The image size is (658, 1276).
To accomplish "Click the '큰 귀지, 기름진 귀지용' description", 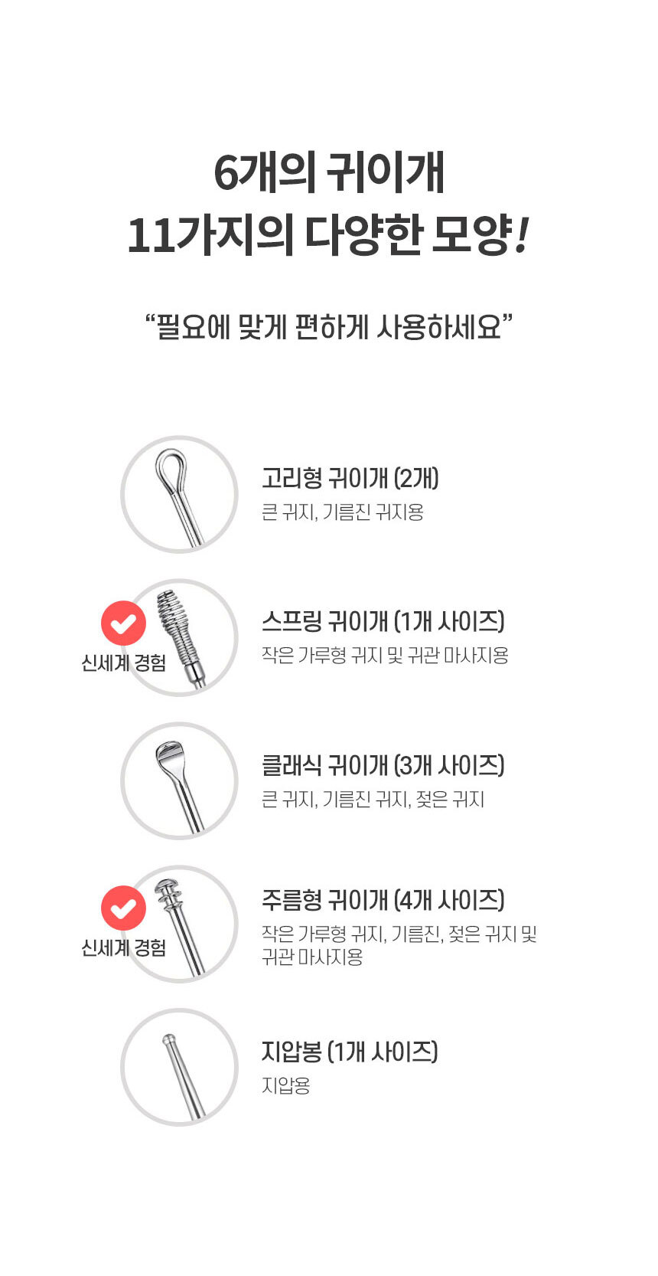I will (342, 512).
